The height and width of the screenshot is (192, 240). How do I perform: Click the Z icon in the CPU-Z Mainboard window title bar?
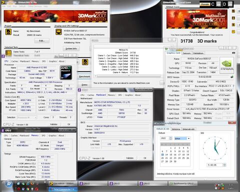[x=79, y=90]
